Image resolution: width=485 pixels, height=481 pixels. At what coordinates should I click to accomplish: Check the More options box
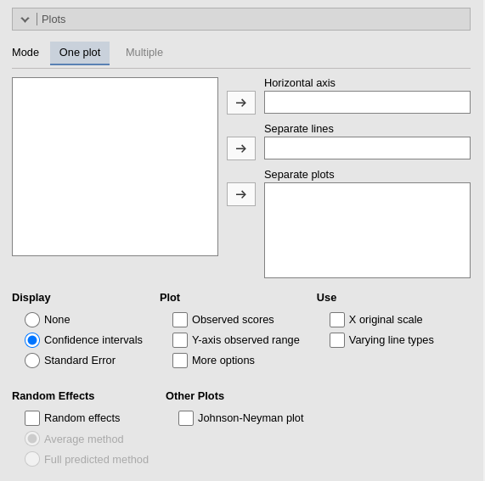coord(180,361)
